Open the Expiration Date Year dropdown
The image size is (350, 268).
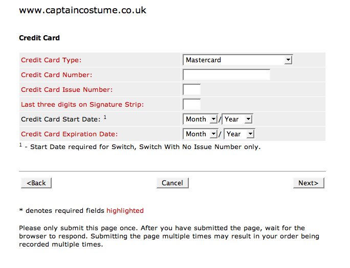coord(239,134)
